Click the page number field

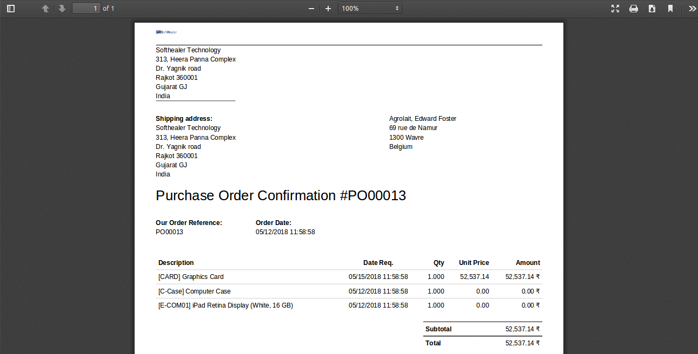[x=87, y=8]
